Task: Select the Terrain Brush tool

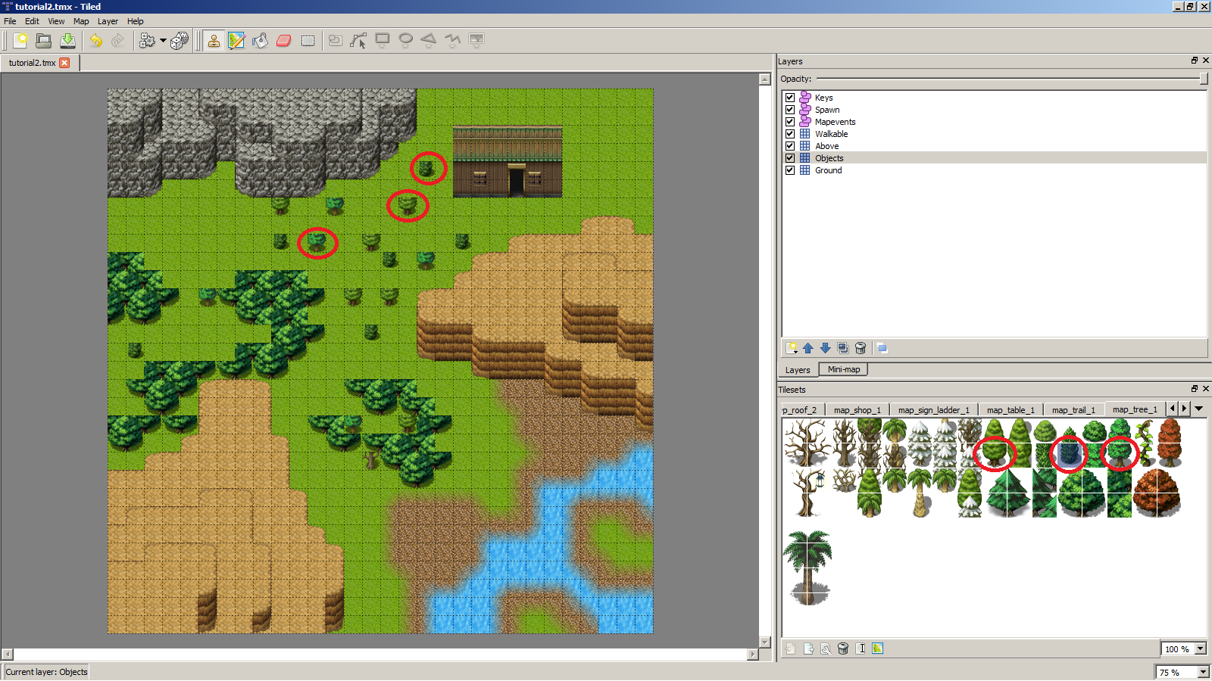Action: click(237, 41)
